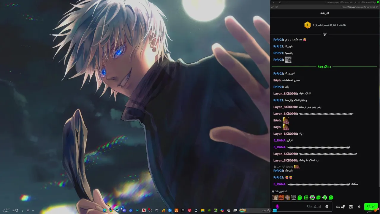This screenshot has height=214, width=380.
Task: Open Epic Games Launcher from taskbar
Action: 183,210
